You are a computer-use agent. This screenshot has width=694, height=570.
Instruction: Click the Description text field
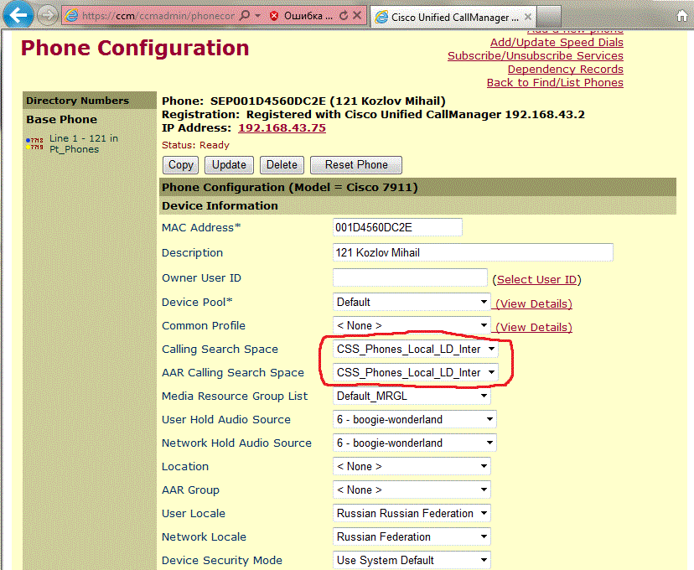click(x=473, y=252)
